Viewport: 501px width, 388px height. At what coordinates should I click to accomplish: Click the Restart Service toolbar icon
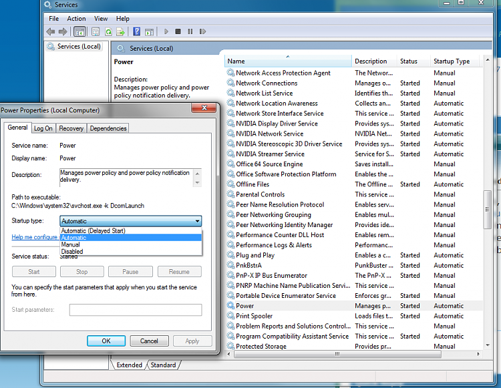(202, 31)
